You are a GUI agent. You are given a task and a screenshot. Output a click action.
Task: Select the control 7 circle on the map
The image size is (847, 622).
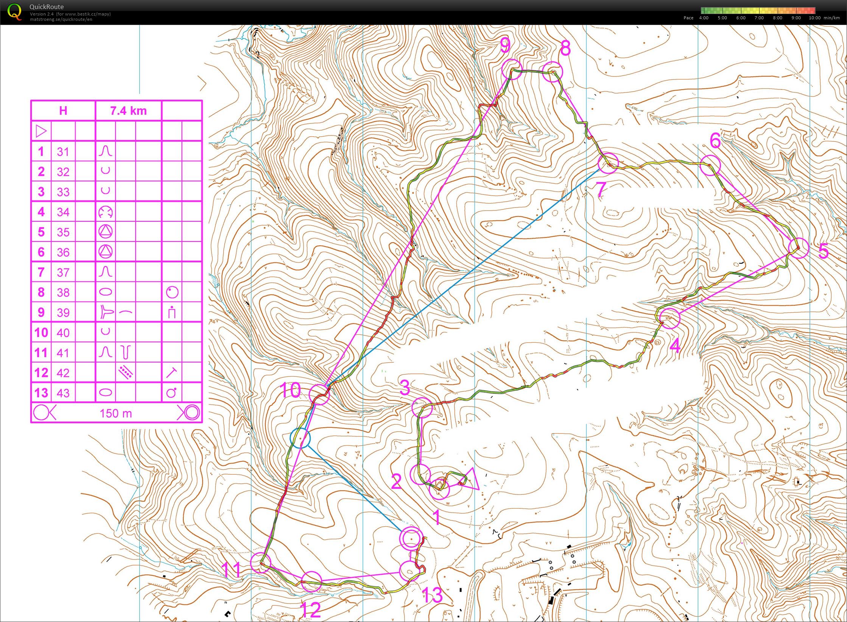[x=608, y=163]
